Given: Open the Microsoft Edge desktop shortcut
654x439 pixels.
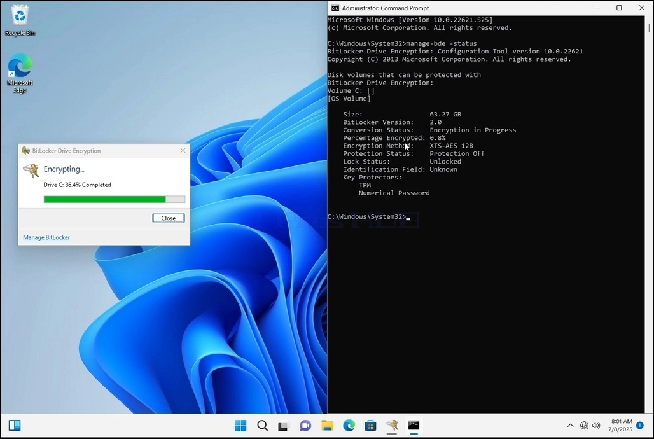Looking at the screenshot, I should (20, 73).
